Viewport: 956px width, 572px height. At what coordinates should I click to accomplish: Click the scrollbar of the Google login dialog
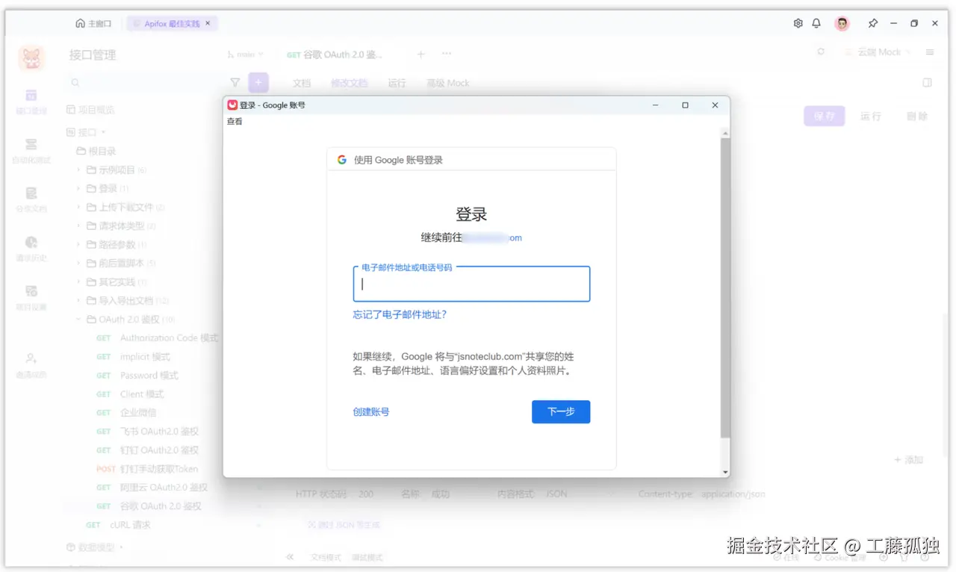pyautogui.click(x=724, y=299)
